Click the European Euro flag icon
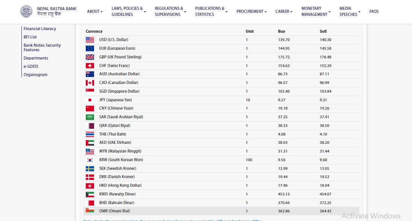Viewport: 412px width, 221px height. coord(90,48)
